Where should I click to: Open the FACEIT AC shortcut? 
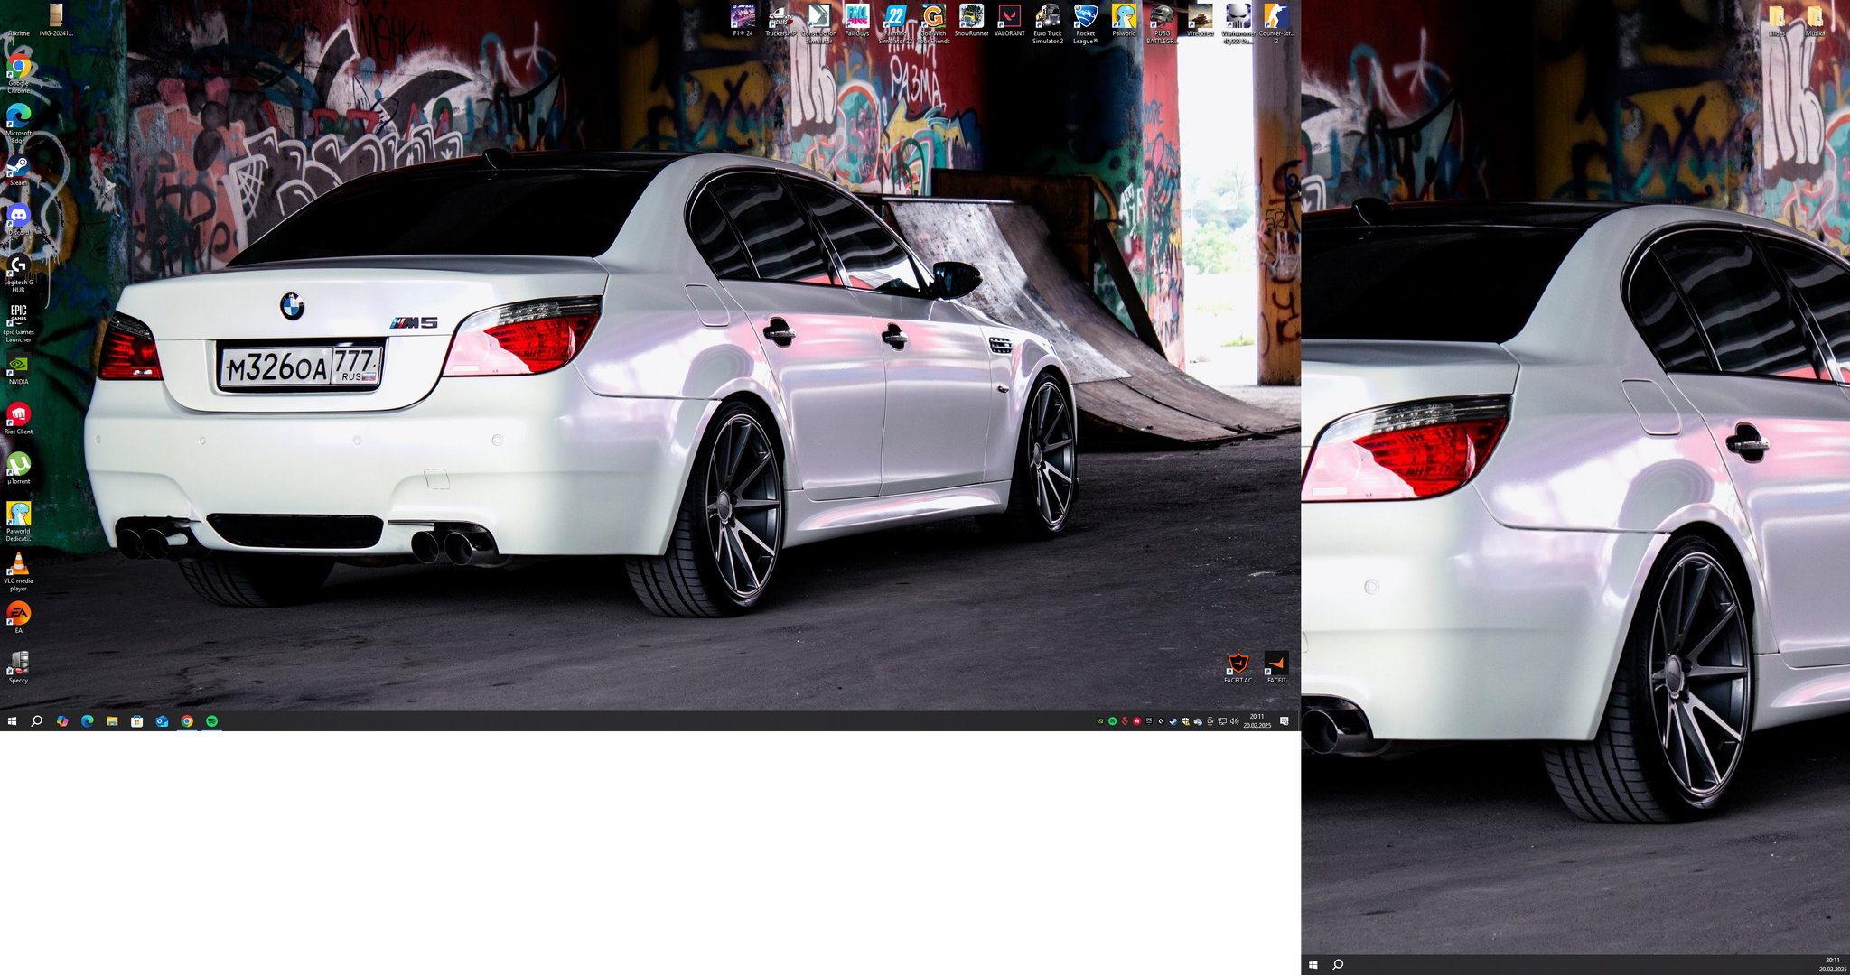(1238, 668)
